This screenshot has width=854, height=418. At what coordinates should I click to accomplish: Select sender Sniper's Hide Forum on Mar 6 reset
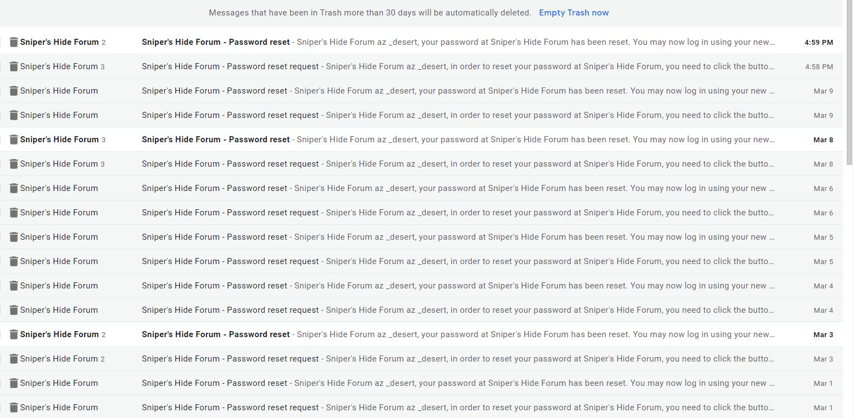tap(59, 188)
